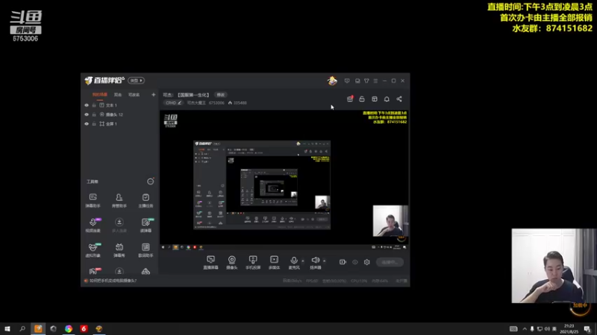This screenshot has width=597, height=335.
Task: Toggle the lock on 文本 1 source
Action: click(x=94, y=105)
